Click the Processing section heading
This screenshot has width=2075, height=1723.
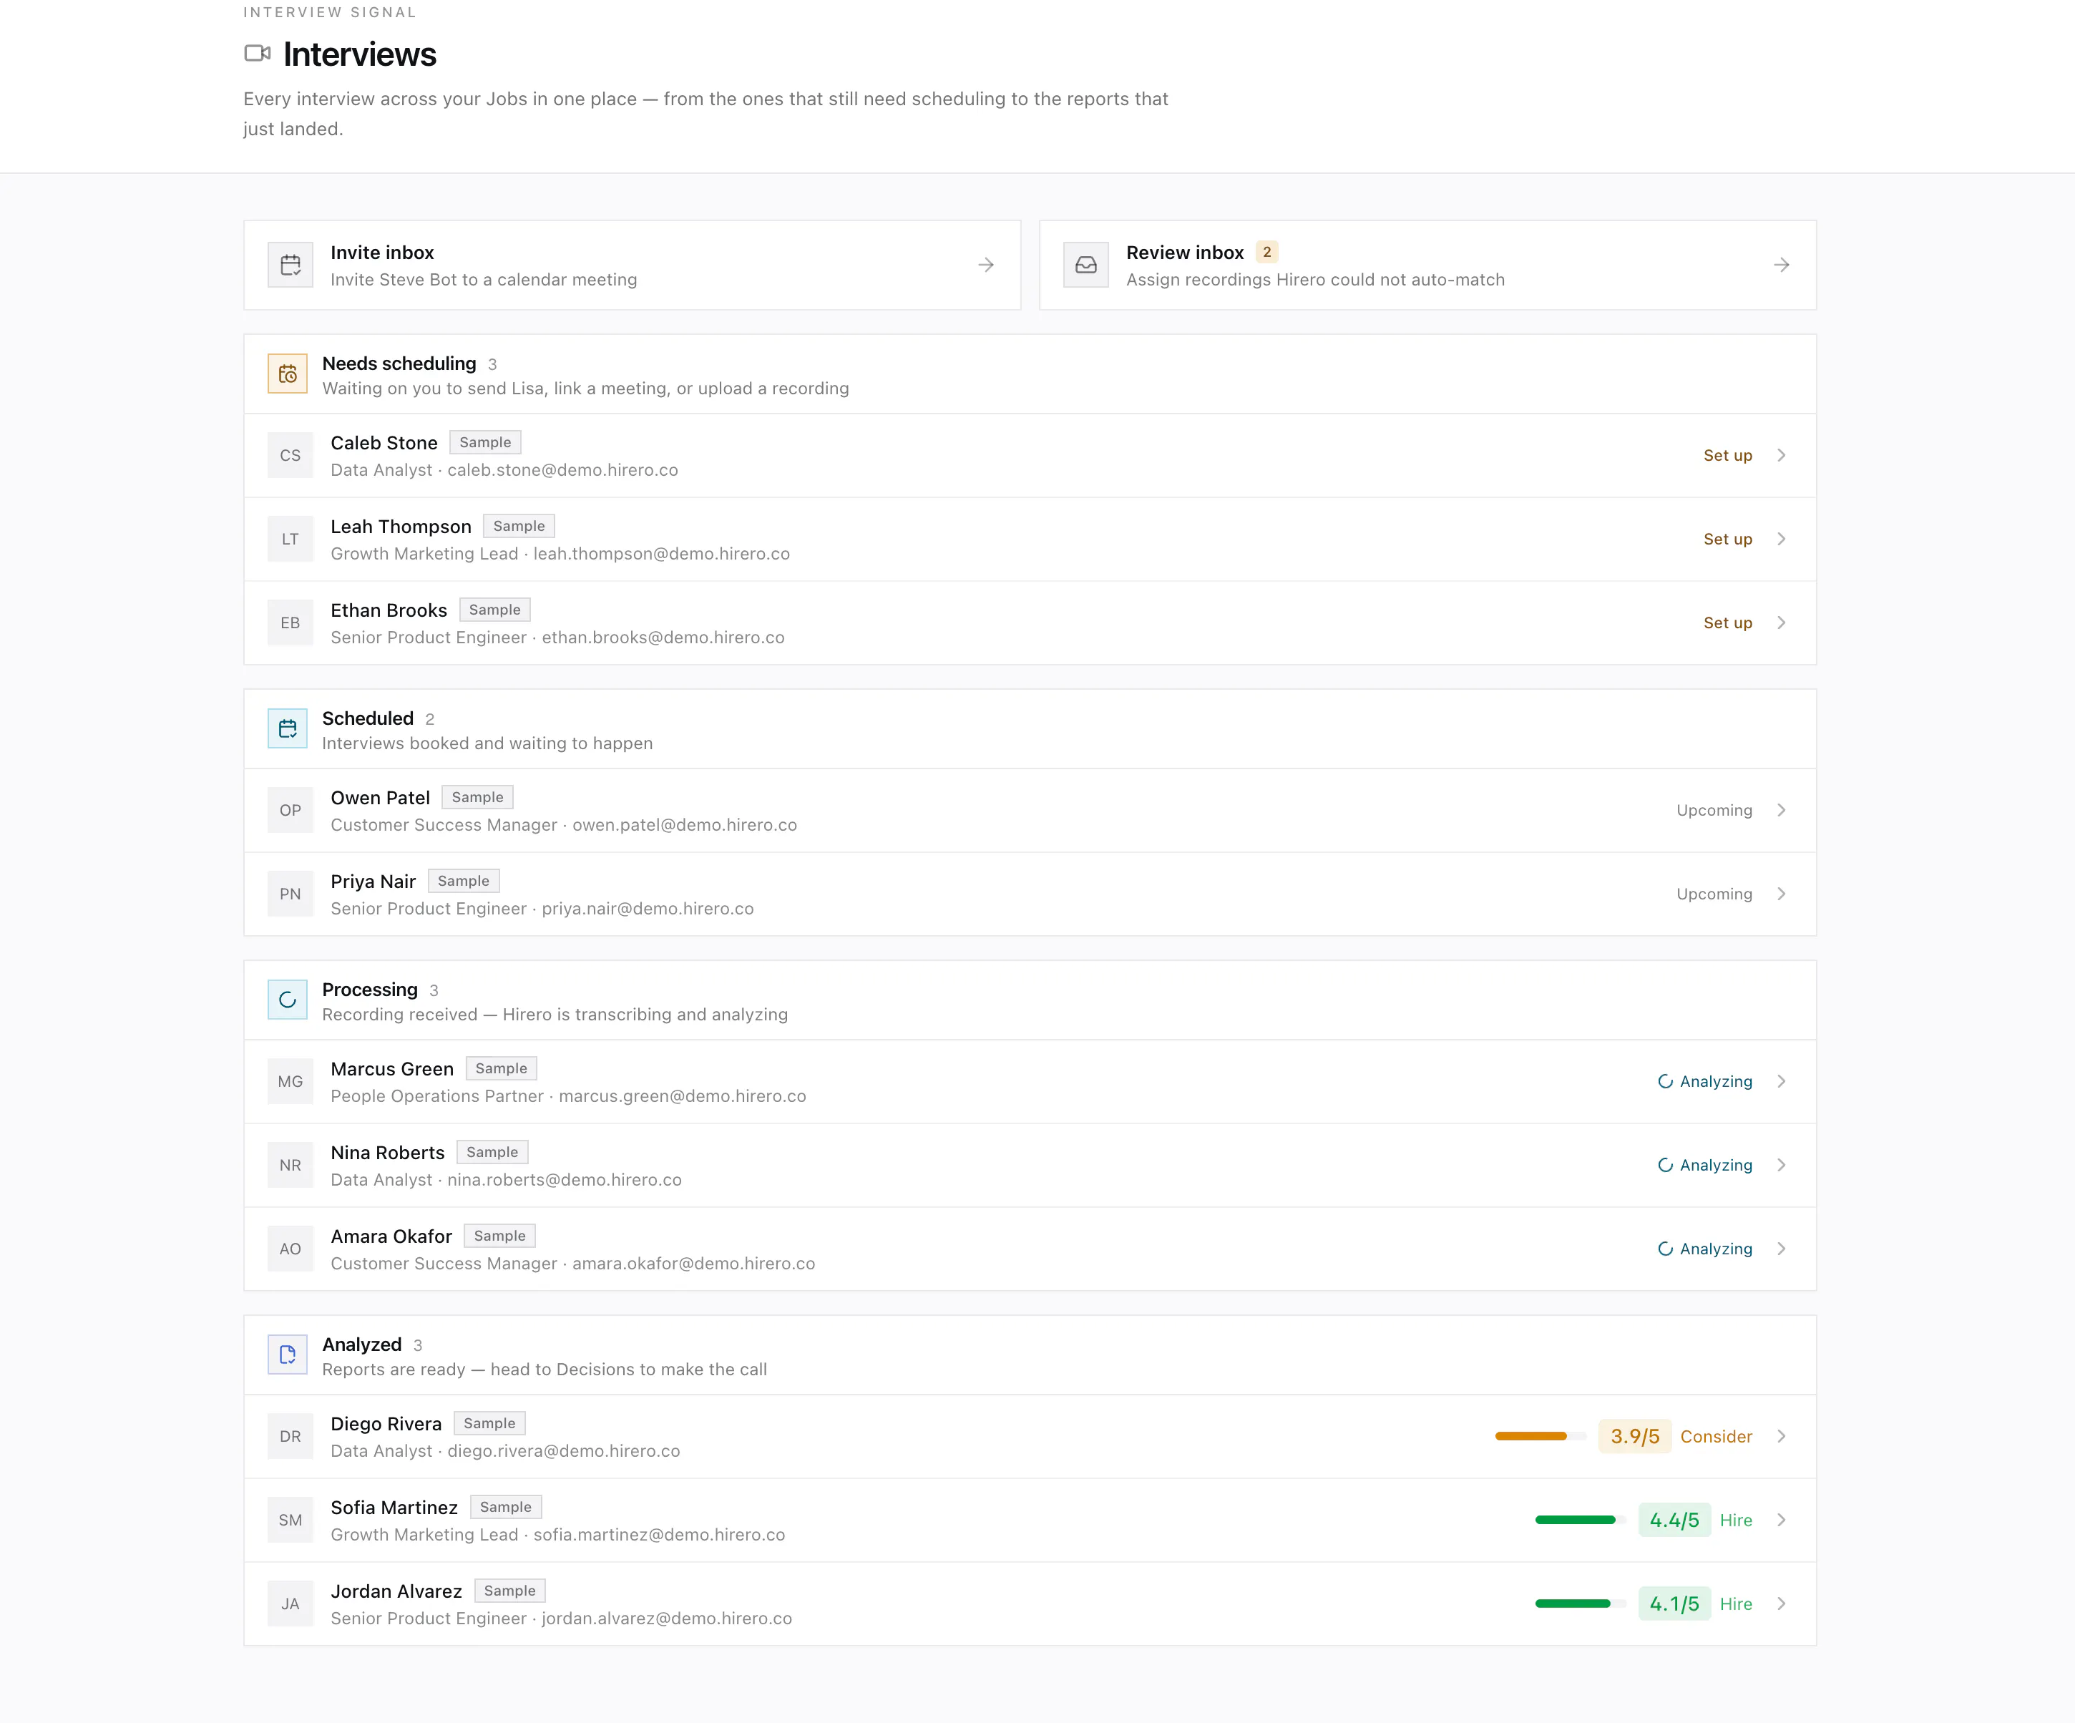point(369,989)
